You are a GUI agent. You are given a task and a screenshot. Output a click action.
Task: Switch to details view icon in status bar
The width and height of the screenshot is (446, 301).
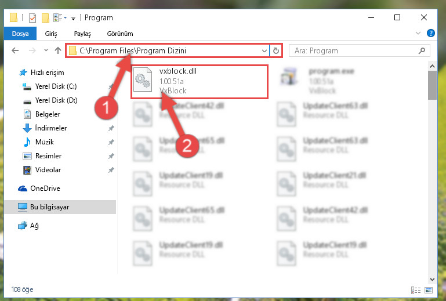click(x=416, y=290)
